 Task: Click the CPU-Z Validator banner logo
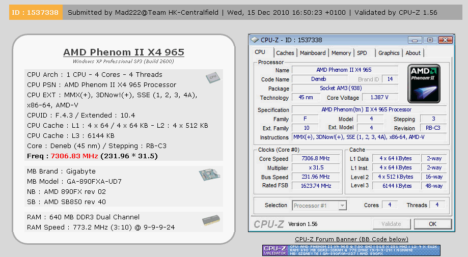(276, 250)
